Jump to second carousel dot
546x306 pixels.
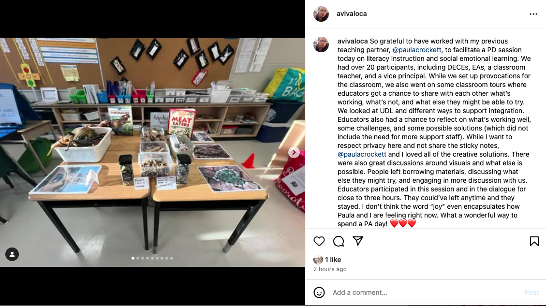pyautogui.click(x=138, y=258)
